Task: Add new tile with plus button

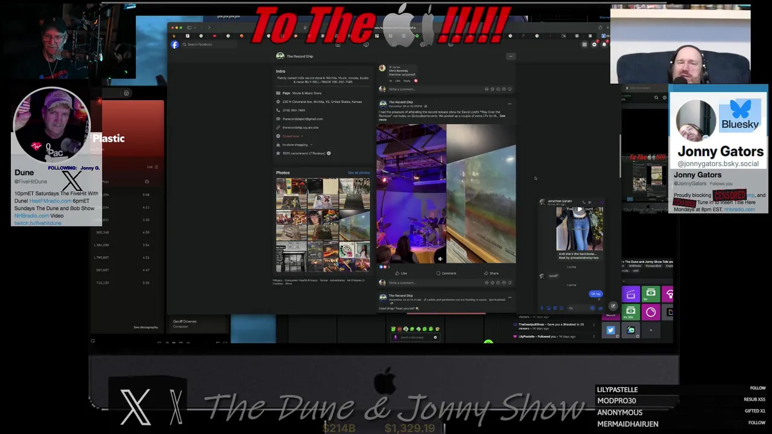Action: [x=651, y=330]
